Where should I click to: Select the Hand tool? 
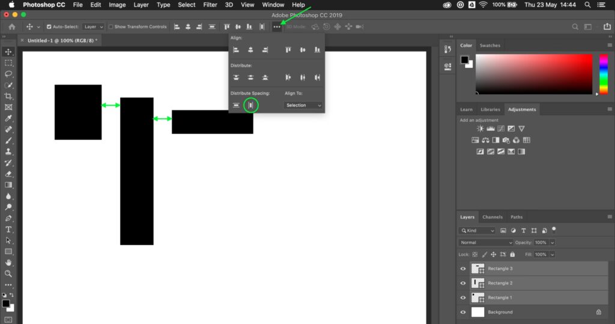click(8, 263)
